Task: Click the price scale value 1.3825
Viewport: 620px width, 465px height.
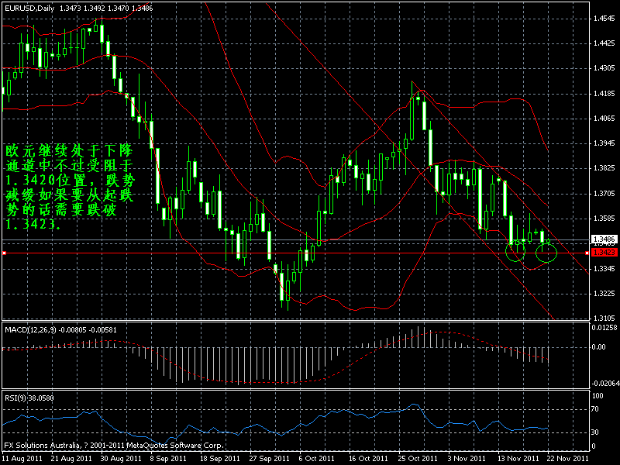Action: (x=604, y=168)
